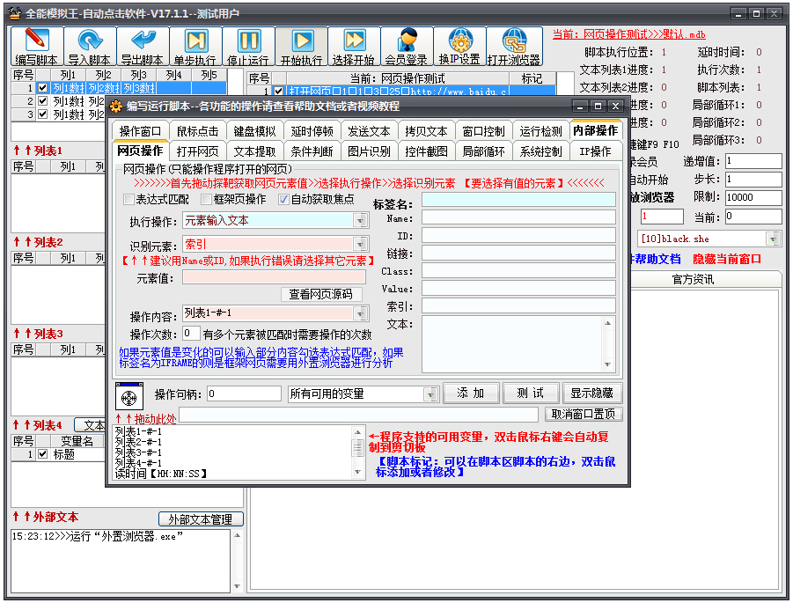Image resolution: width=793 pixels, height=603 pixels.
Task: Click the 添加 add button
Action: coord(472,393)
